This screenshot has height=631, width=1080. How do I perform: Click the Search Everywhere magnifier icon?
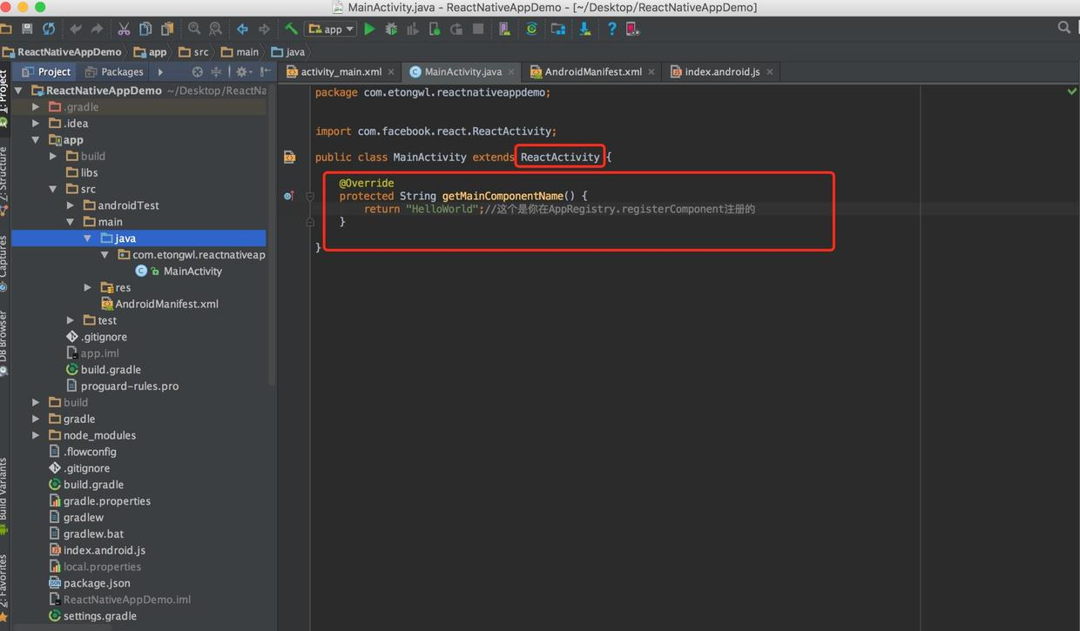click(1063, 28)
